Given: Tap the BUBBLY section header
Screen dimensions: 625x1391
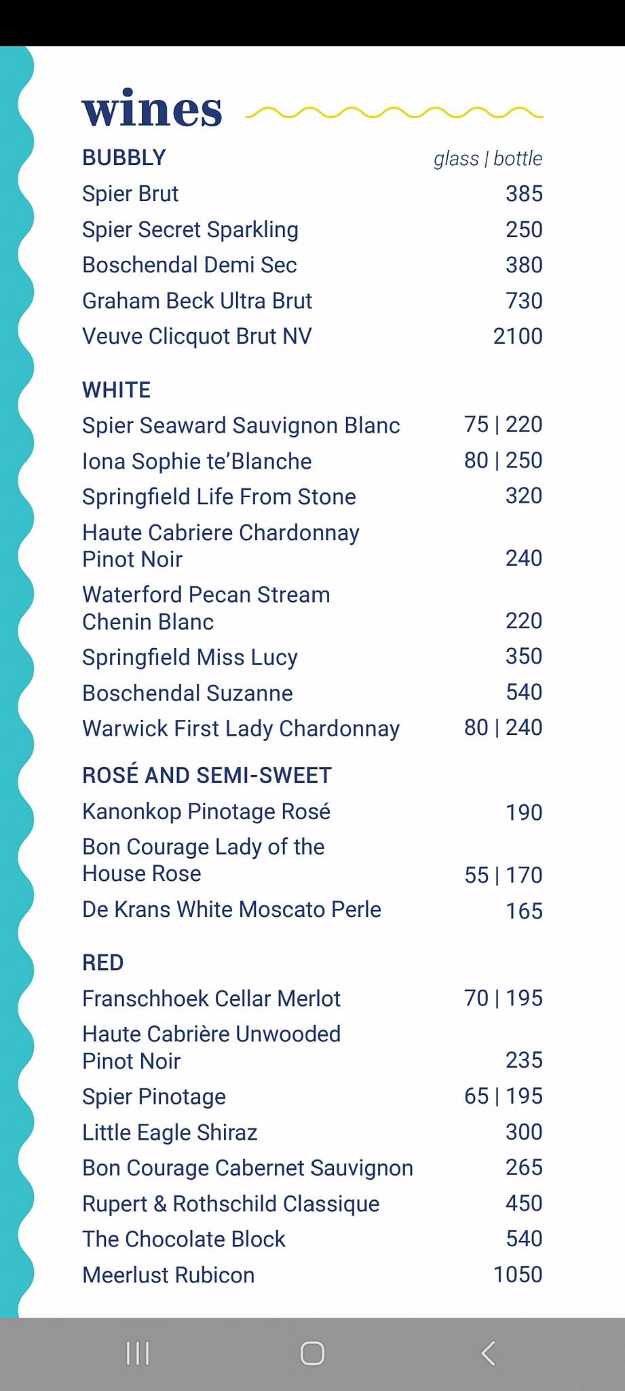Looking at the screenshot, I should (x=124, y=158).
